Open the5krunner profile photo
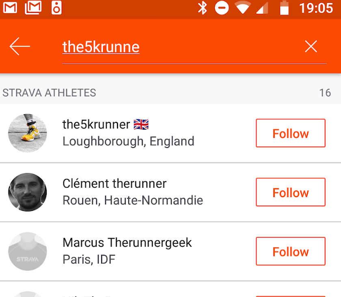The height and width of the screenshot is (297, 341). [x=28, y=133]
